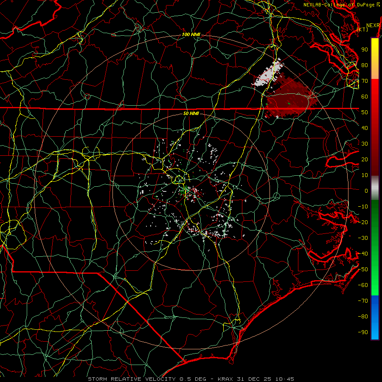The height and width of the screenshot is (382, 382).
Task: Click the -60 scale label
Action: [x=363, y=285]
